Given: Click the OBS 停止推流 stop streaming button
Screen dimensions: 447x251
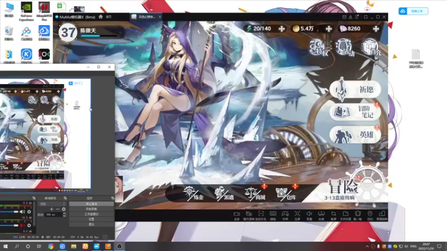Looking at the screenshot, I should pos(91,204).
